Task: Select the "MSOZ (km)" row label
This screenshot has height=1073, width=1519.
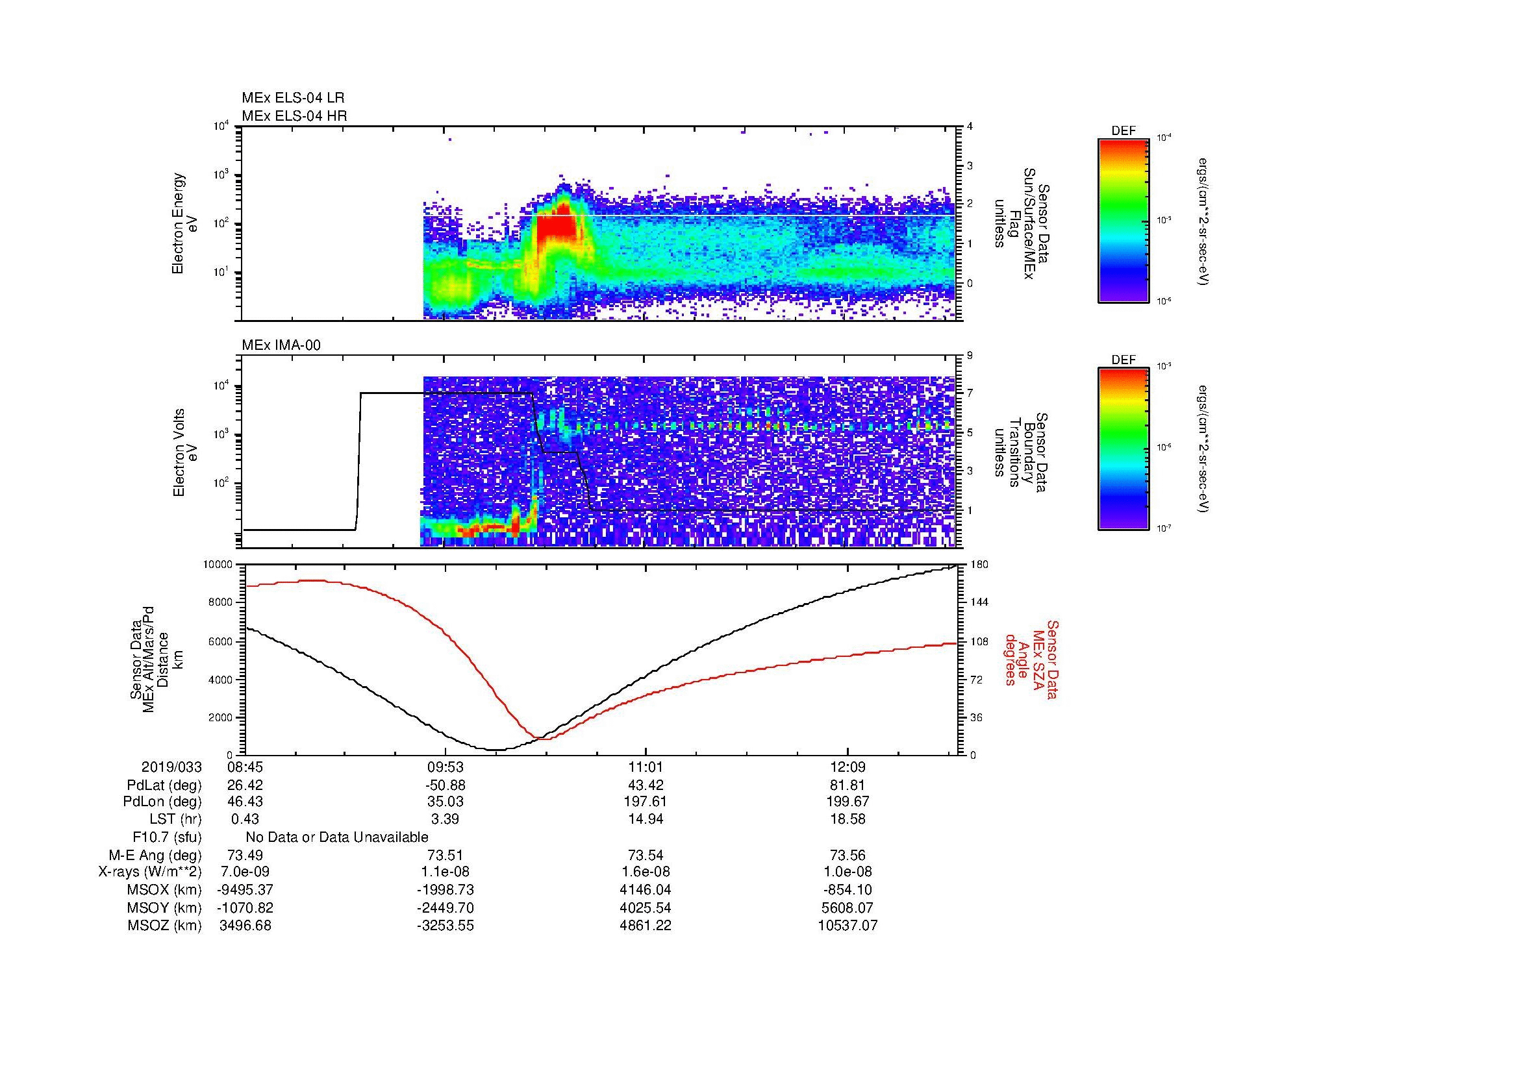Action: coord(165,926)
